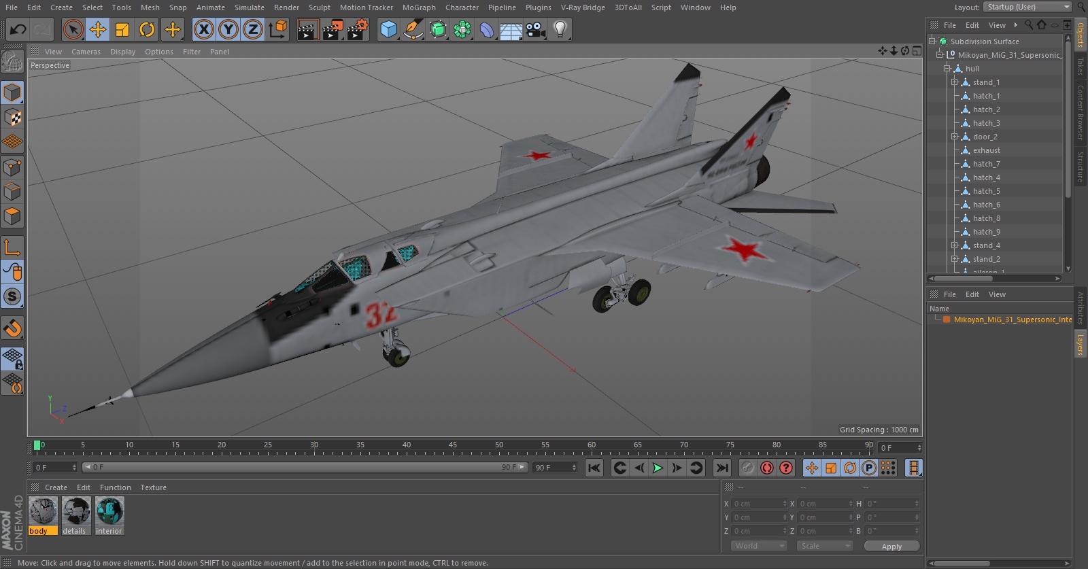Switch to Texture mode checker icon
This screenshot has height=569, width=1088.
coord(12,118)
